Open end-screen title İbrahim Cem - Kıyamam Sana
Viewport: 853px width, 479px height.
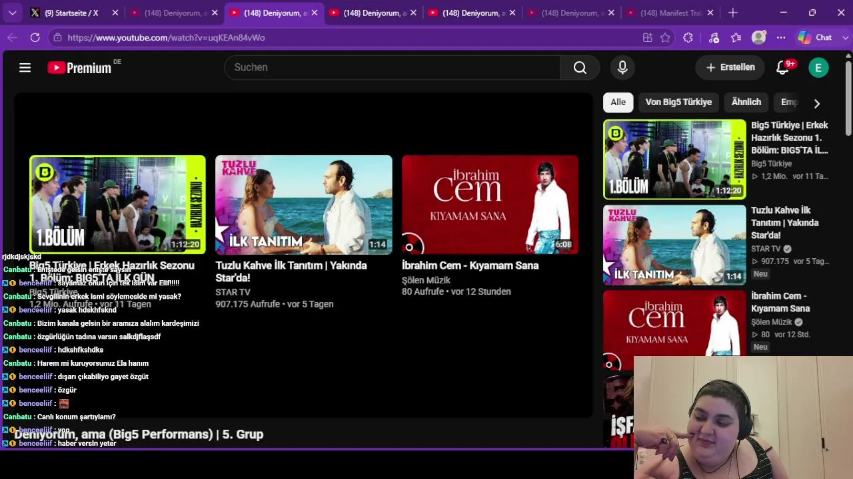tap(470, 265)
